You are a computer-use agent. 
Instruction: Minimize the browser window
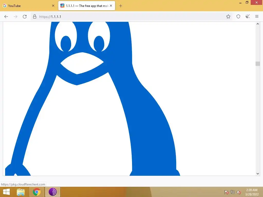240,3
